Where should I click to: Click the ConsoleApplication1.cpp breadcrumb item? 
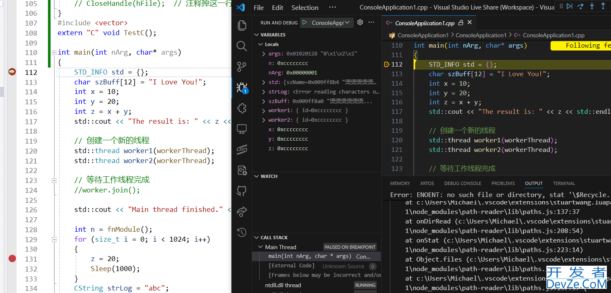(x=553, y=35)
